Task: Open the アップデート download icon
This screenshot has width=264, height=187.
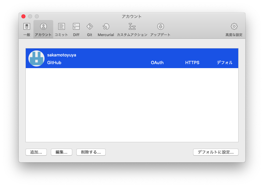Action: 161,26
